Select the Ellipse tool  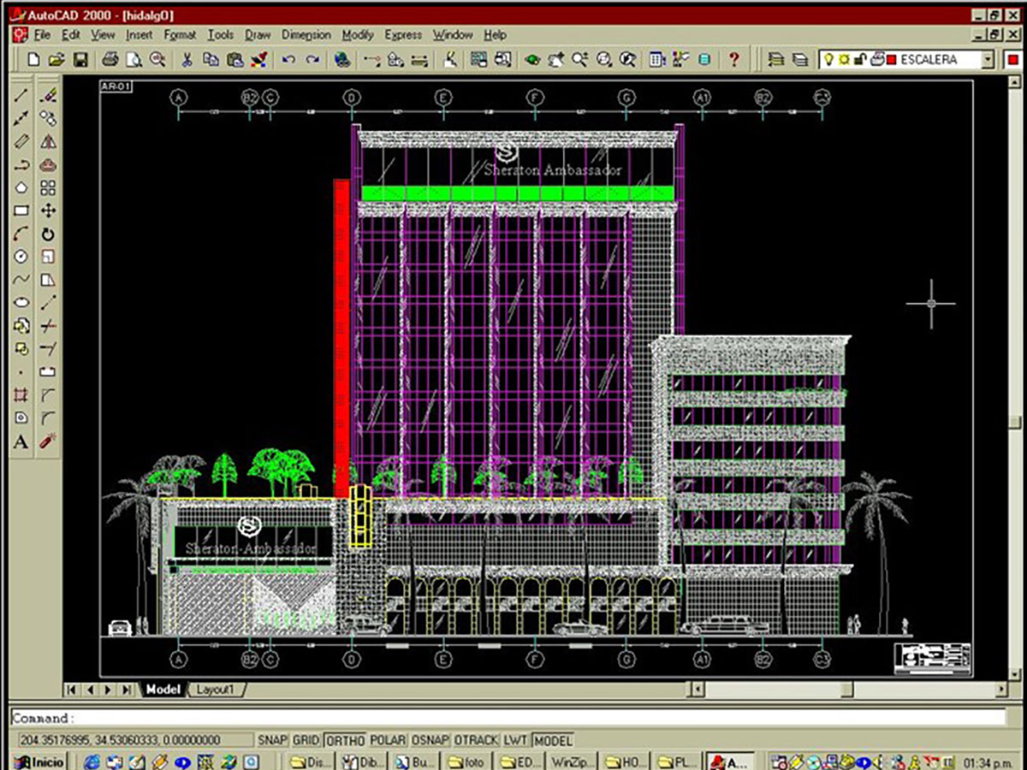tap(21, 303)
